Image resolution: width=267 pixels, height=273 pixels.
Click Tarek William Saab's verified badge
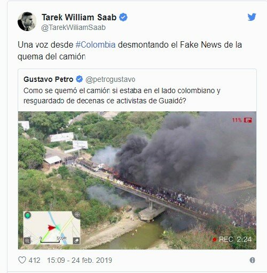point(123,17)
